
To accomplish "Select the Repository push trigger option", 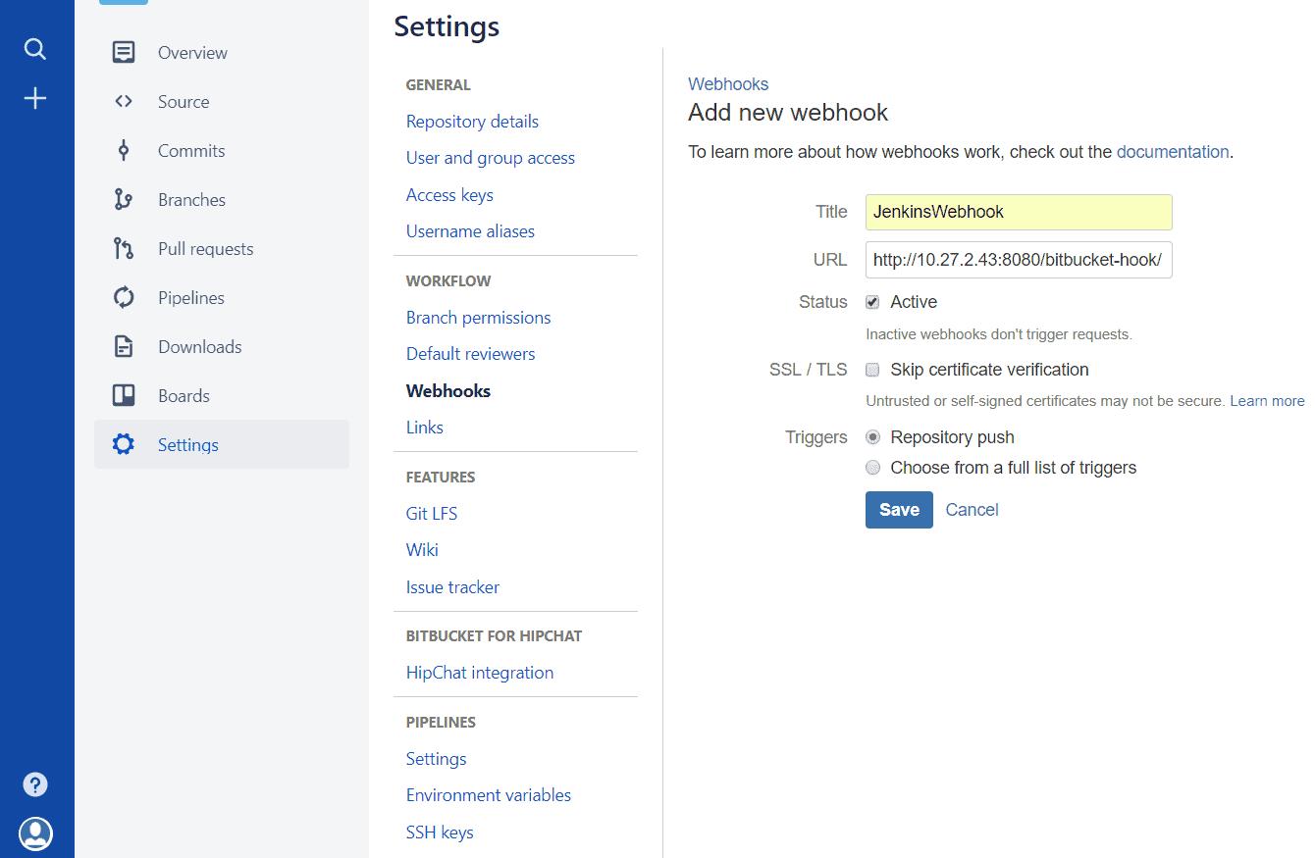I will point(872,437).
